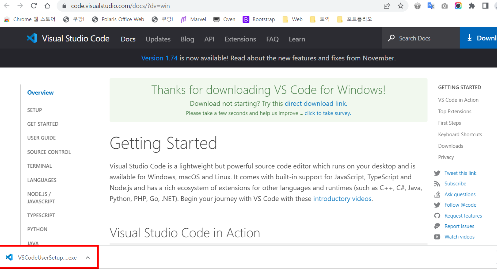Jump to First Steps section link
The image size is (497, 269).
point(449,123)
